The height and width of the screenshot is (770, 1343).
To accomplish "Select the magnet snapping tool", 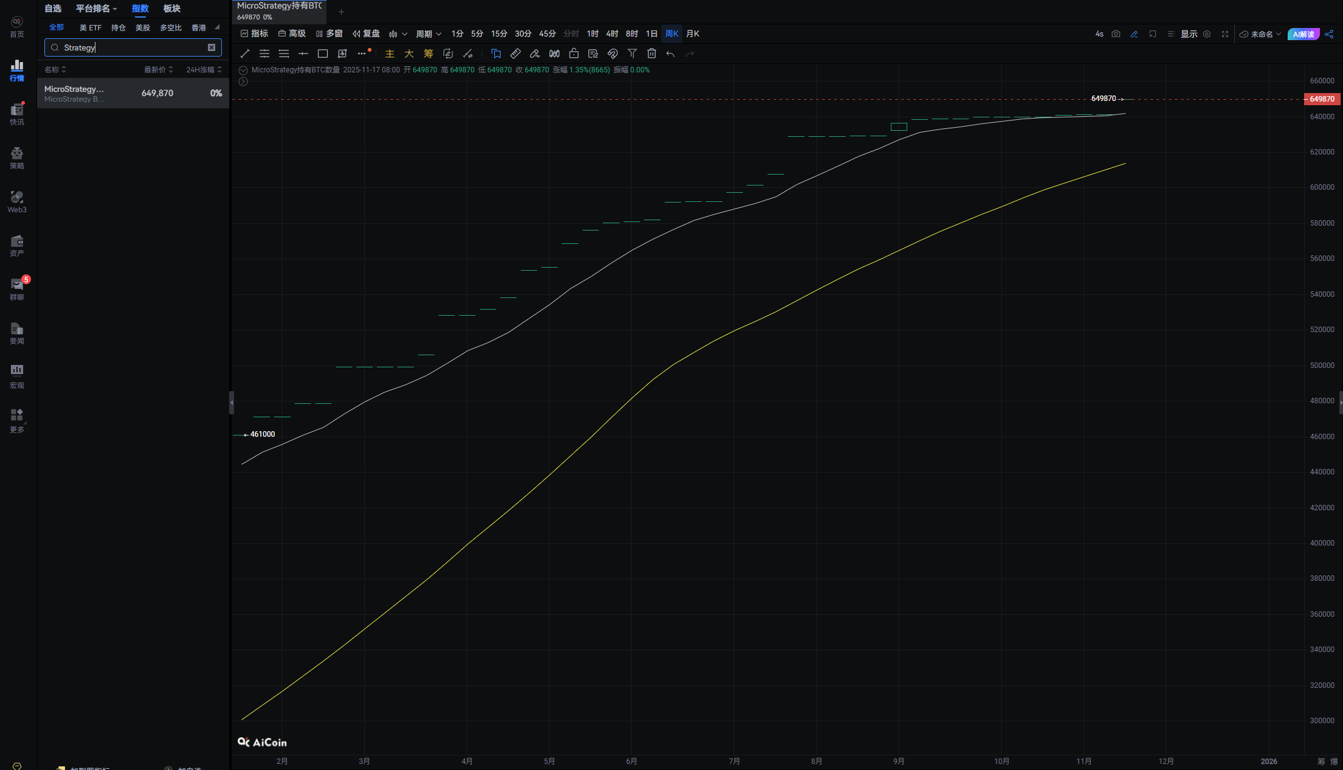I will [612, 54].
